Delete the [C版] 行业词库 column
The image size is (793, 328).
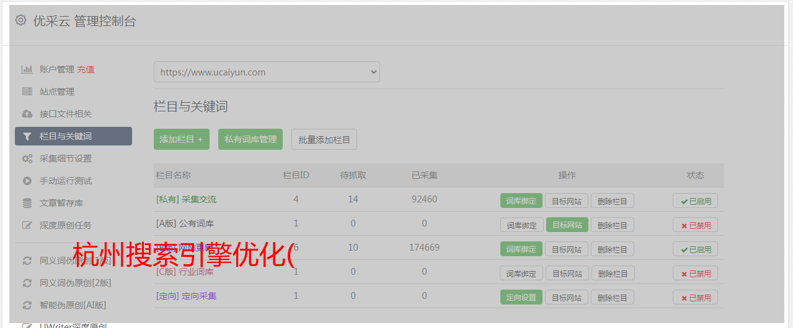click(x=613, y=273)
